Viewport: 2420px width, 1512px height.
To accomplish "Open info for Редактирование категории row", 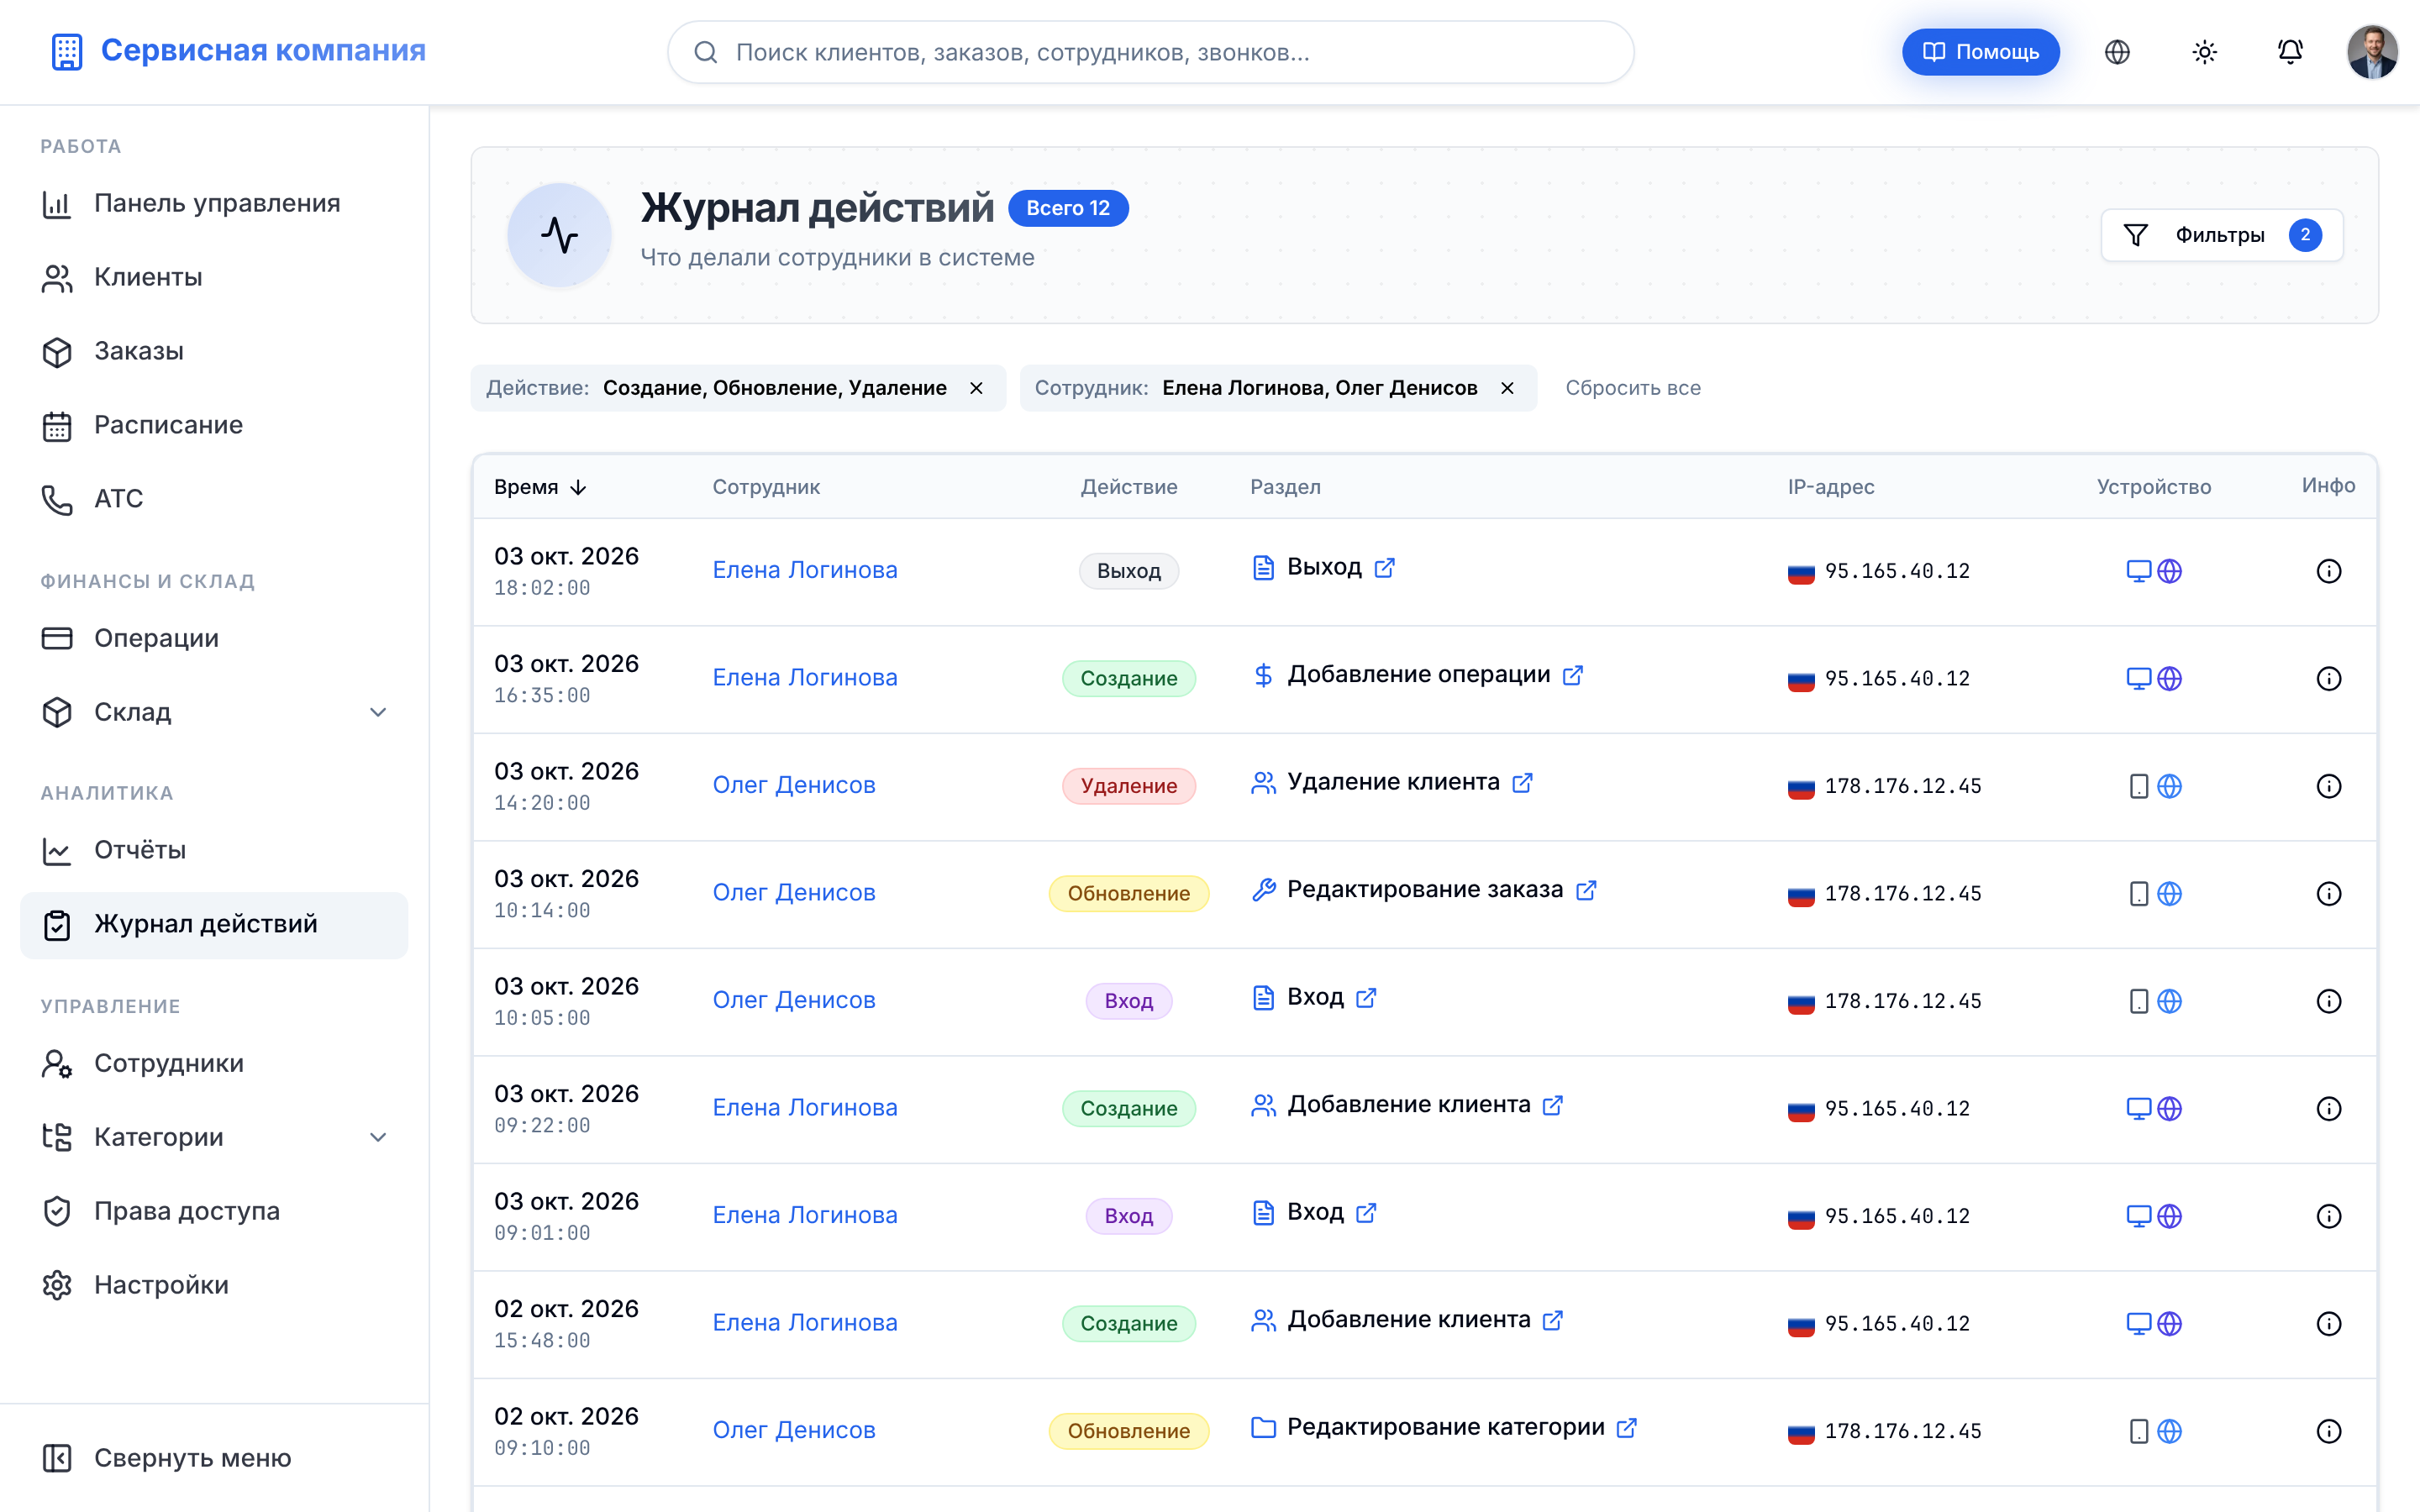I will (x=2328, y=1431).
